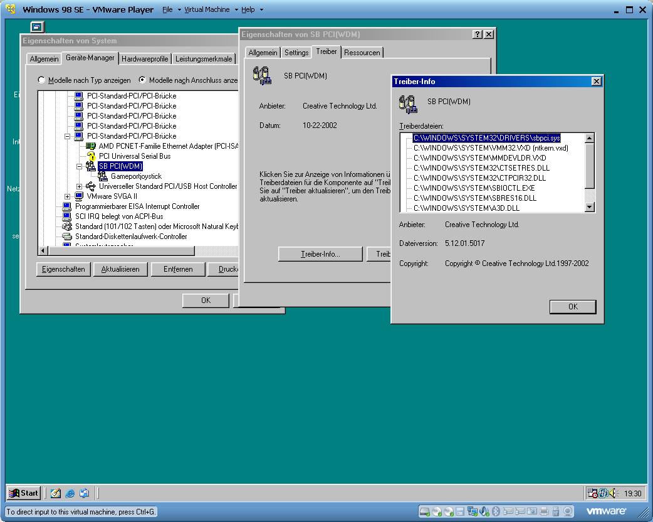The width and height of the screenshot is (653, 522).
Task: Click scroll-up arrow in Treiberdateien list
Action: pyautogui.click(x=589, y=138)
